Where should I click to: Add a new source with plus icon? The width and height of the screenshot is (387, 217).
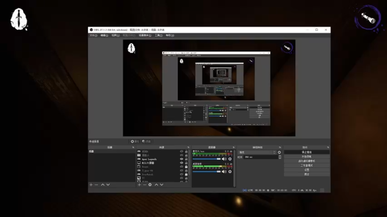(139, 185)
